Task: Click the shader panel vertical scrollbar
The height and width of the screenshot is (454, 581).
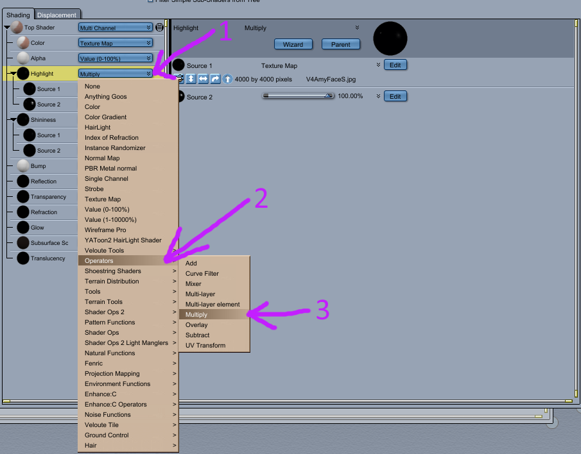Action: click(576, 209)
